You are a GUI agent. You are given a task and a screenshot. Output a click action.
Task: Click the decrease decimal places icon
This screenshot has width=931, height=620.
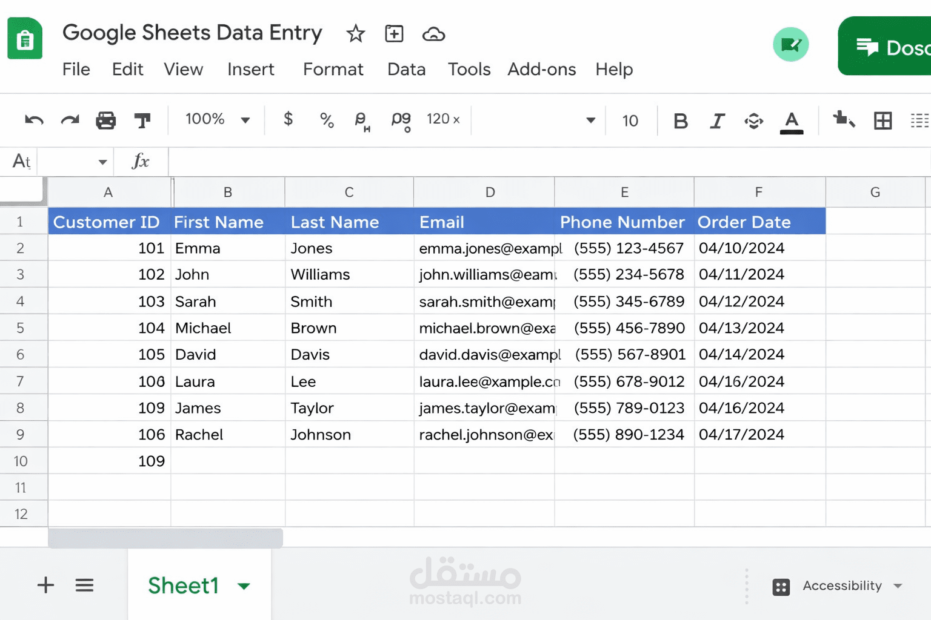click(x=362, y=121)
